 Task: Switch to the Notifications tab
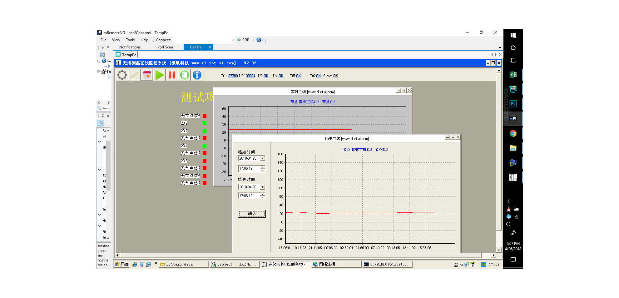coord(130,47)
